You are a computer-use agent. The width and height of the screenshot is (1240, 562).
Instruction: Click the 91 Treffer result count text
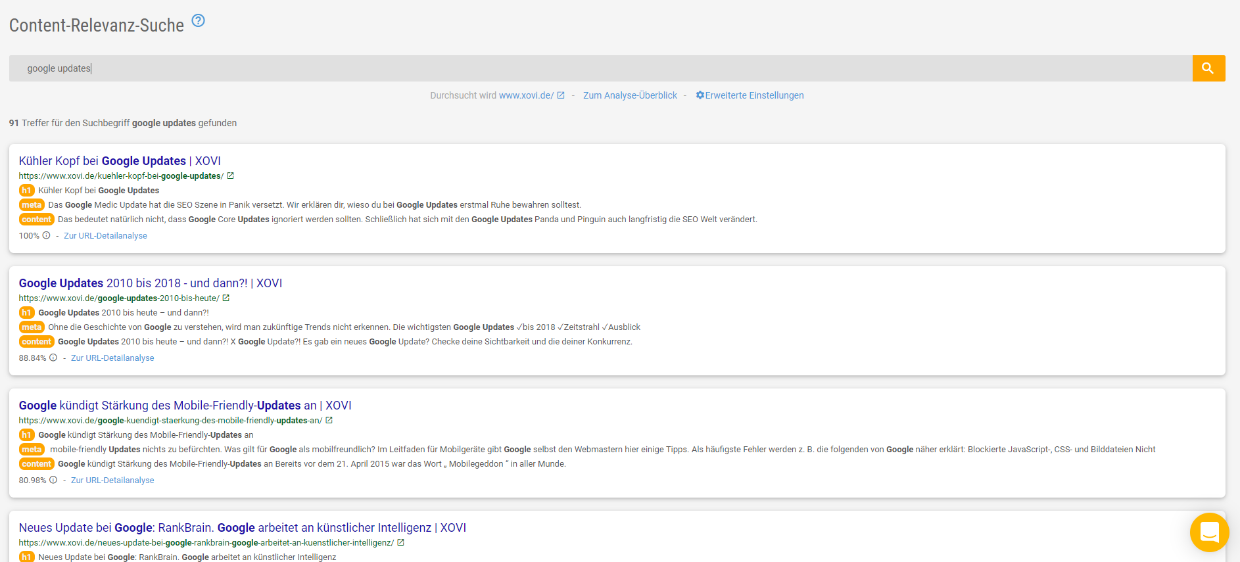[x=123, y=123]
